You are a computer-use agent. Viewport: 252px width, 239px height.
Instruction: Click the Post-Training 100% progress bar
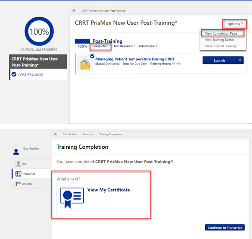[x=82, y=41]
